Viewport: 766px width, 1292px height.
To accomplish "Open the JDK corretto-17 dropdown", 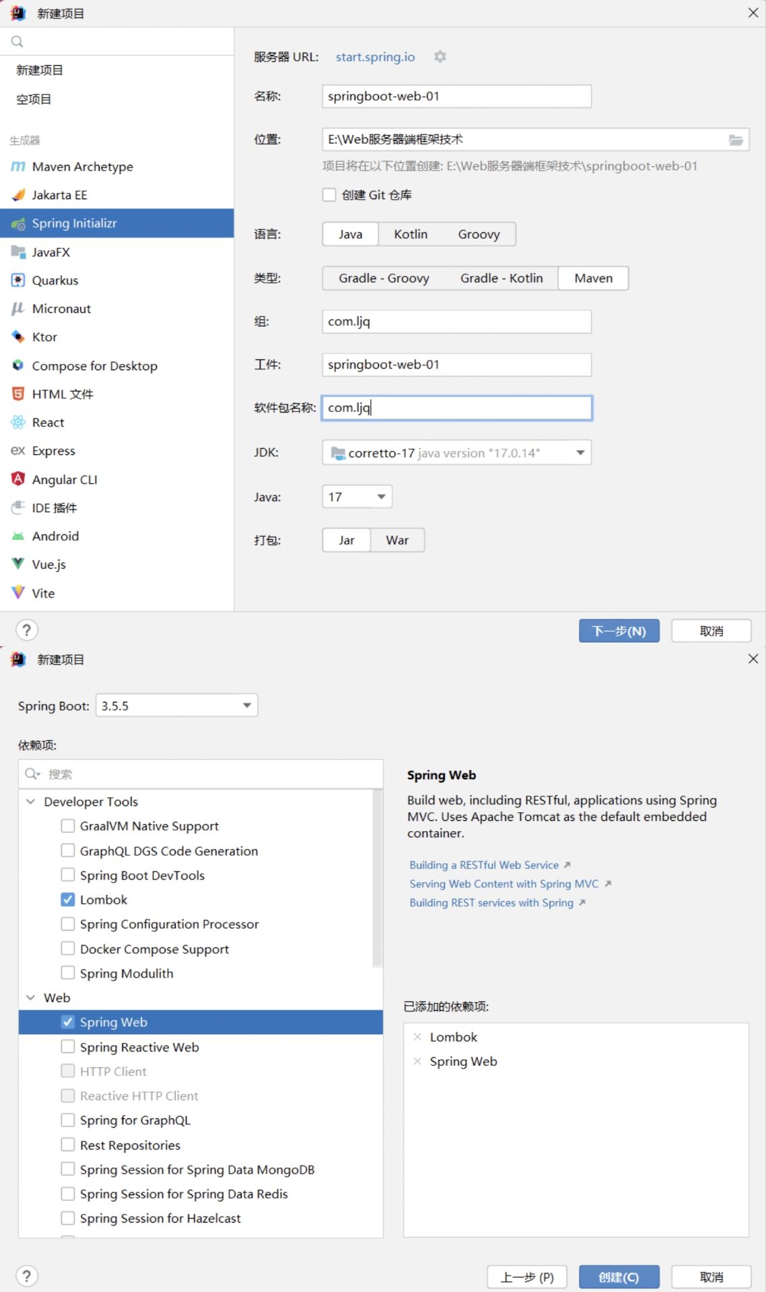I will 457,452.
